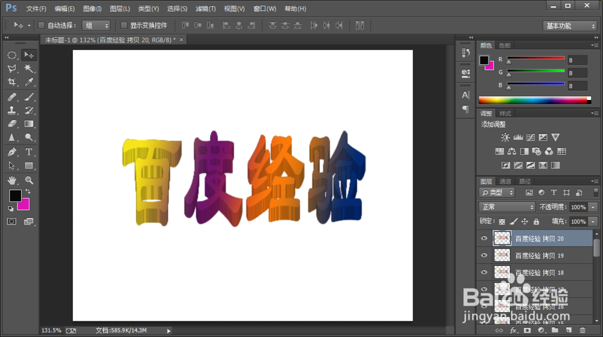Select the Gradient tool
The width and height of the screenshot is (603, 337).
click(x=29, y=123)
